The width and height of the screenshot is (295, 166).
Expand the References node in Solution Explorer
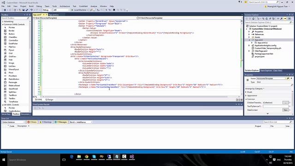click(x=249, y=35)
